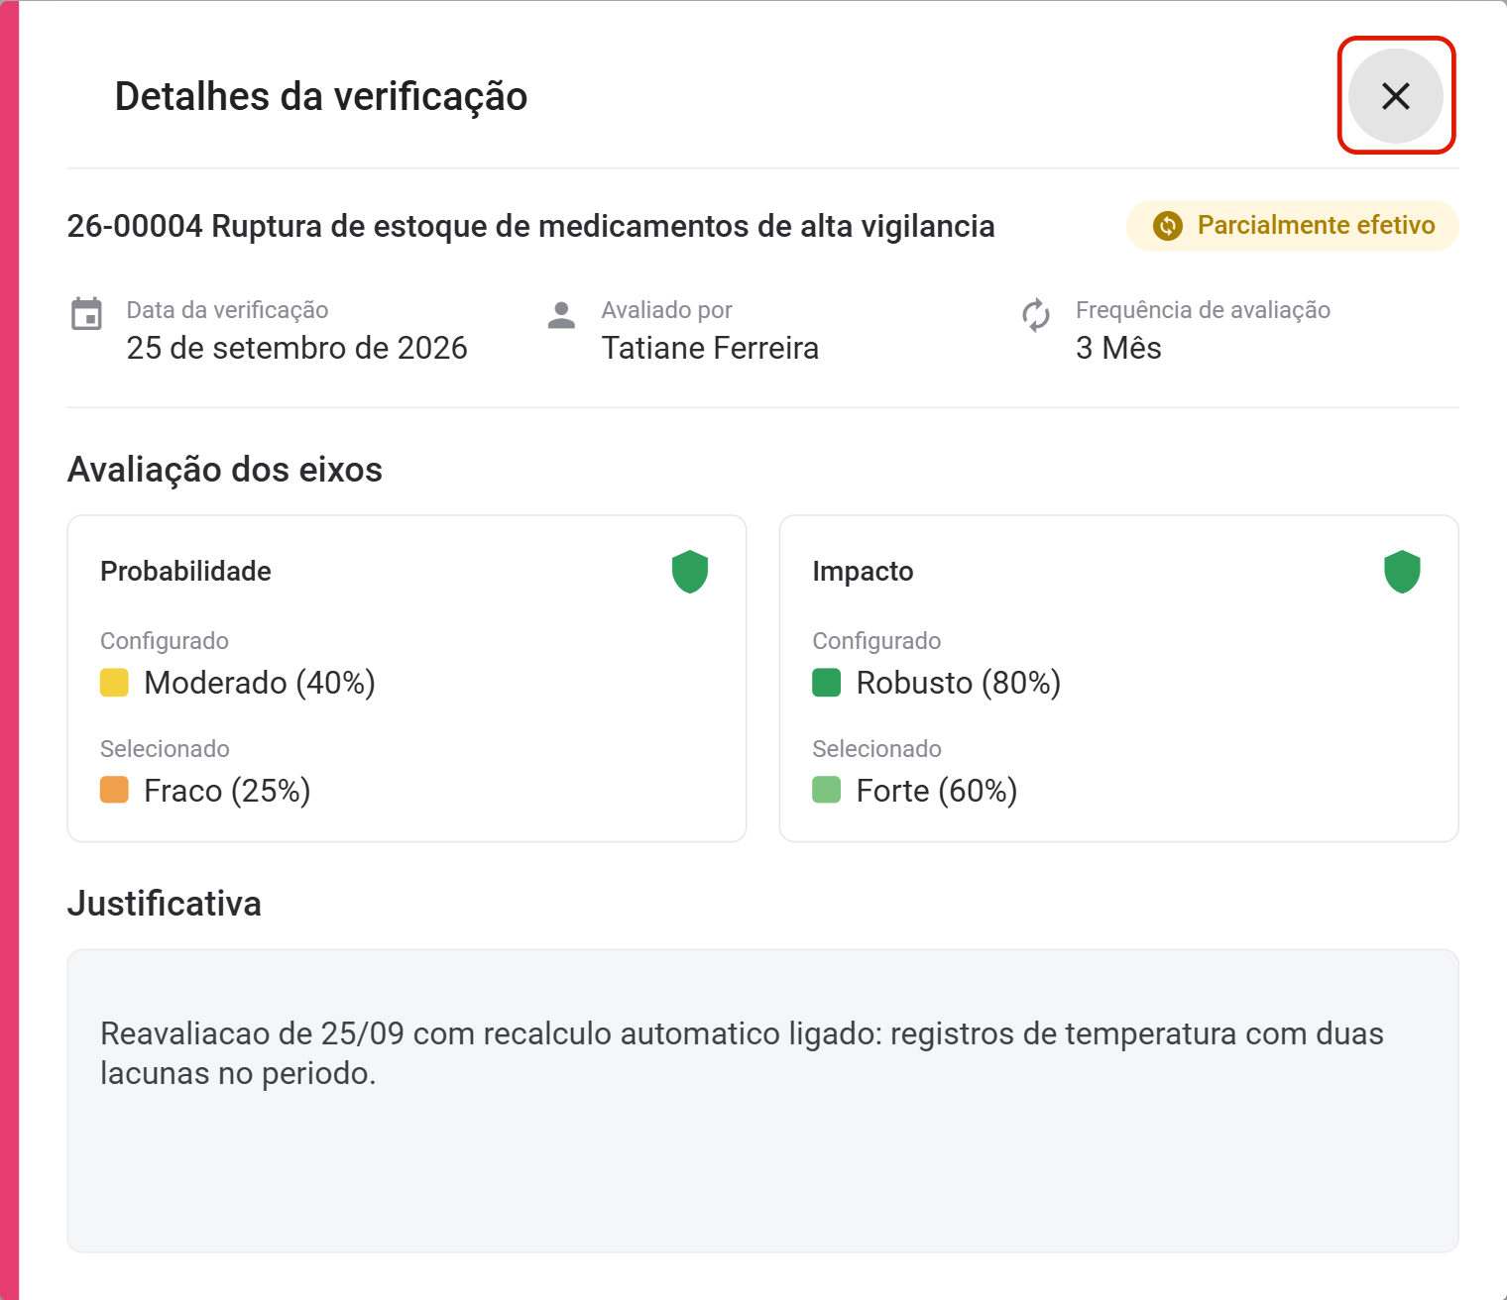Image resolution: width=1507 pixels, height=1300 pixels.
Task: Click the 'Impacto' card heading
Action: click(x=863, y=571)
